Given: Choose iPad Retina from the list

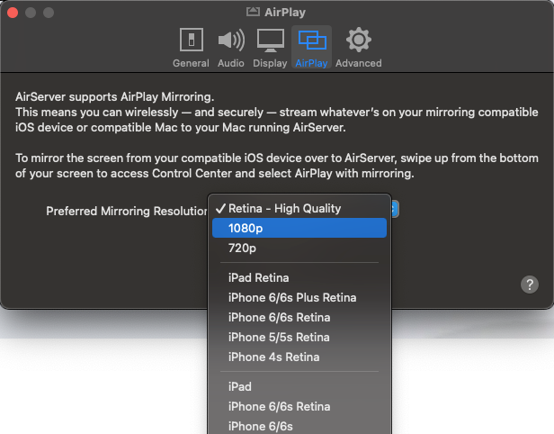Looking at the screenshot, I should click(259, 278).
